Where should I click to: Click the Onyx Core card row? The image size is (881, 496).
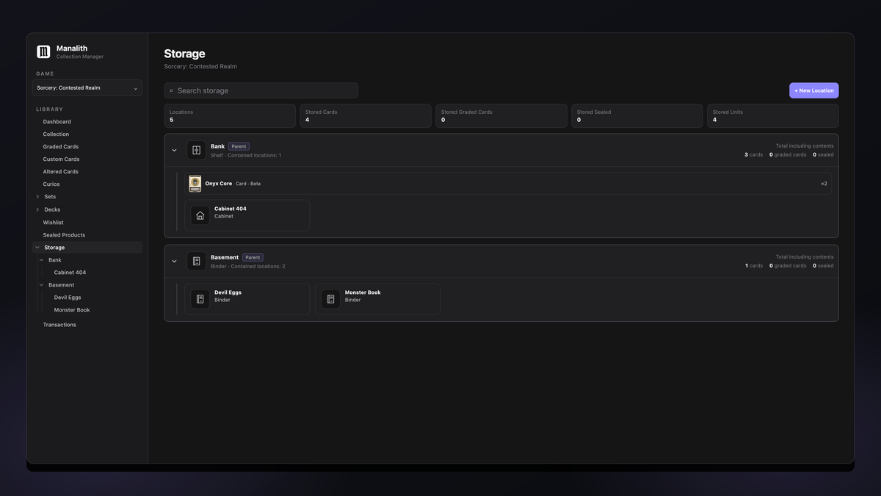[x=508, y=184]
